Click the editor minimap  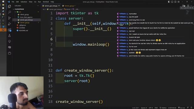[188, 12]
